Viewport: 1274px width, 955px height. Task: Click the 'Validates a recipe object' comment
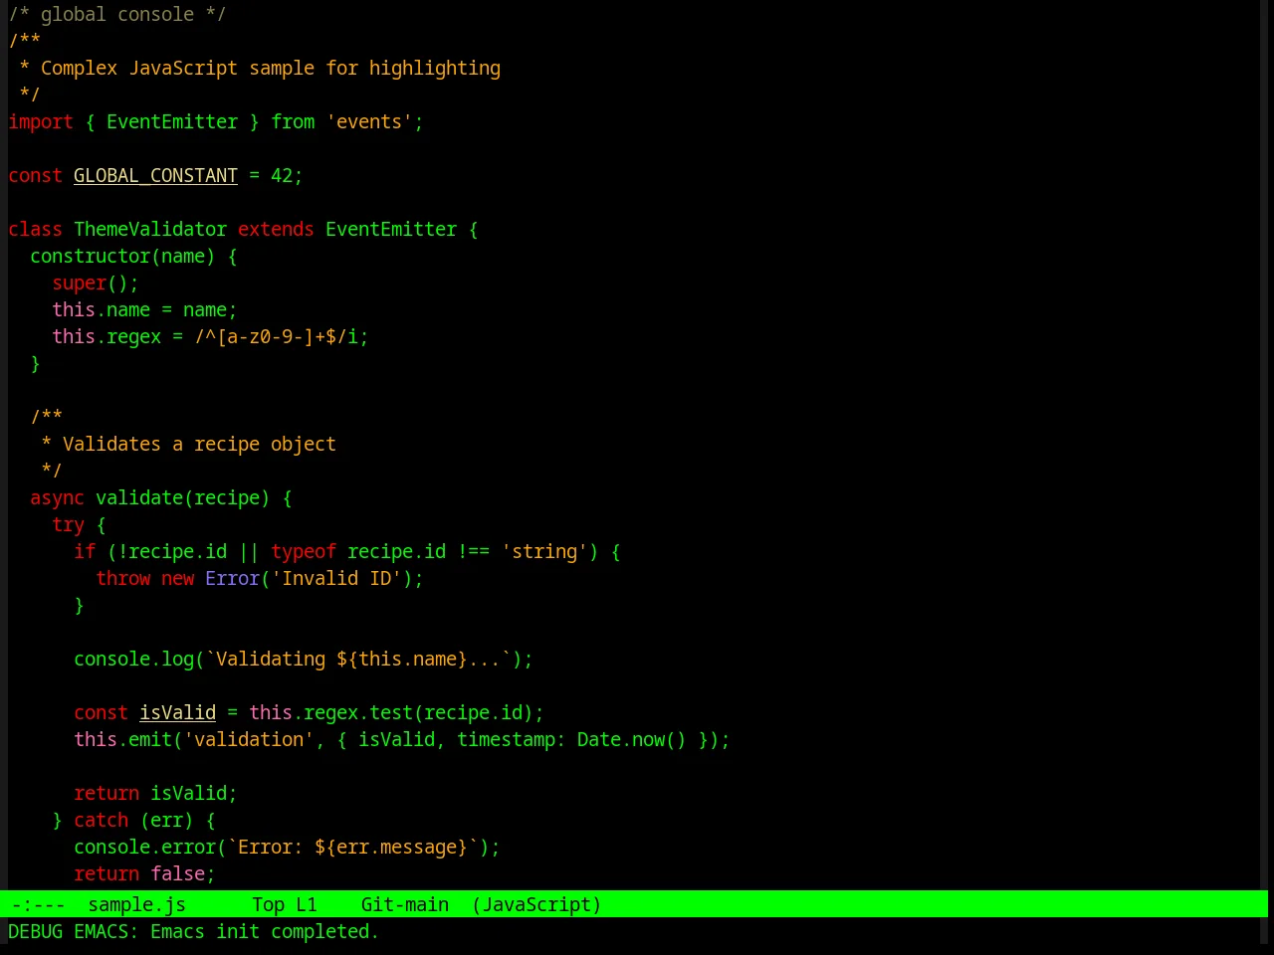tap(199, 444)
